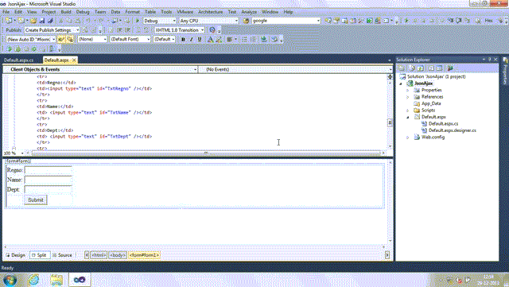Expand the References node
The width and height of the screenshot is (509, 287).
point(408,97)
